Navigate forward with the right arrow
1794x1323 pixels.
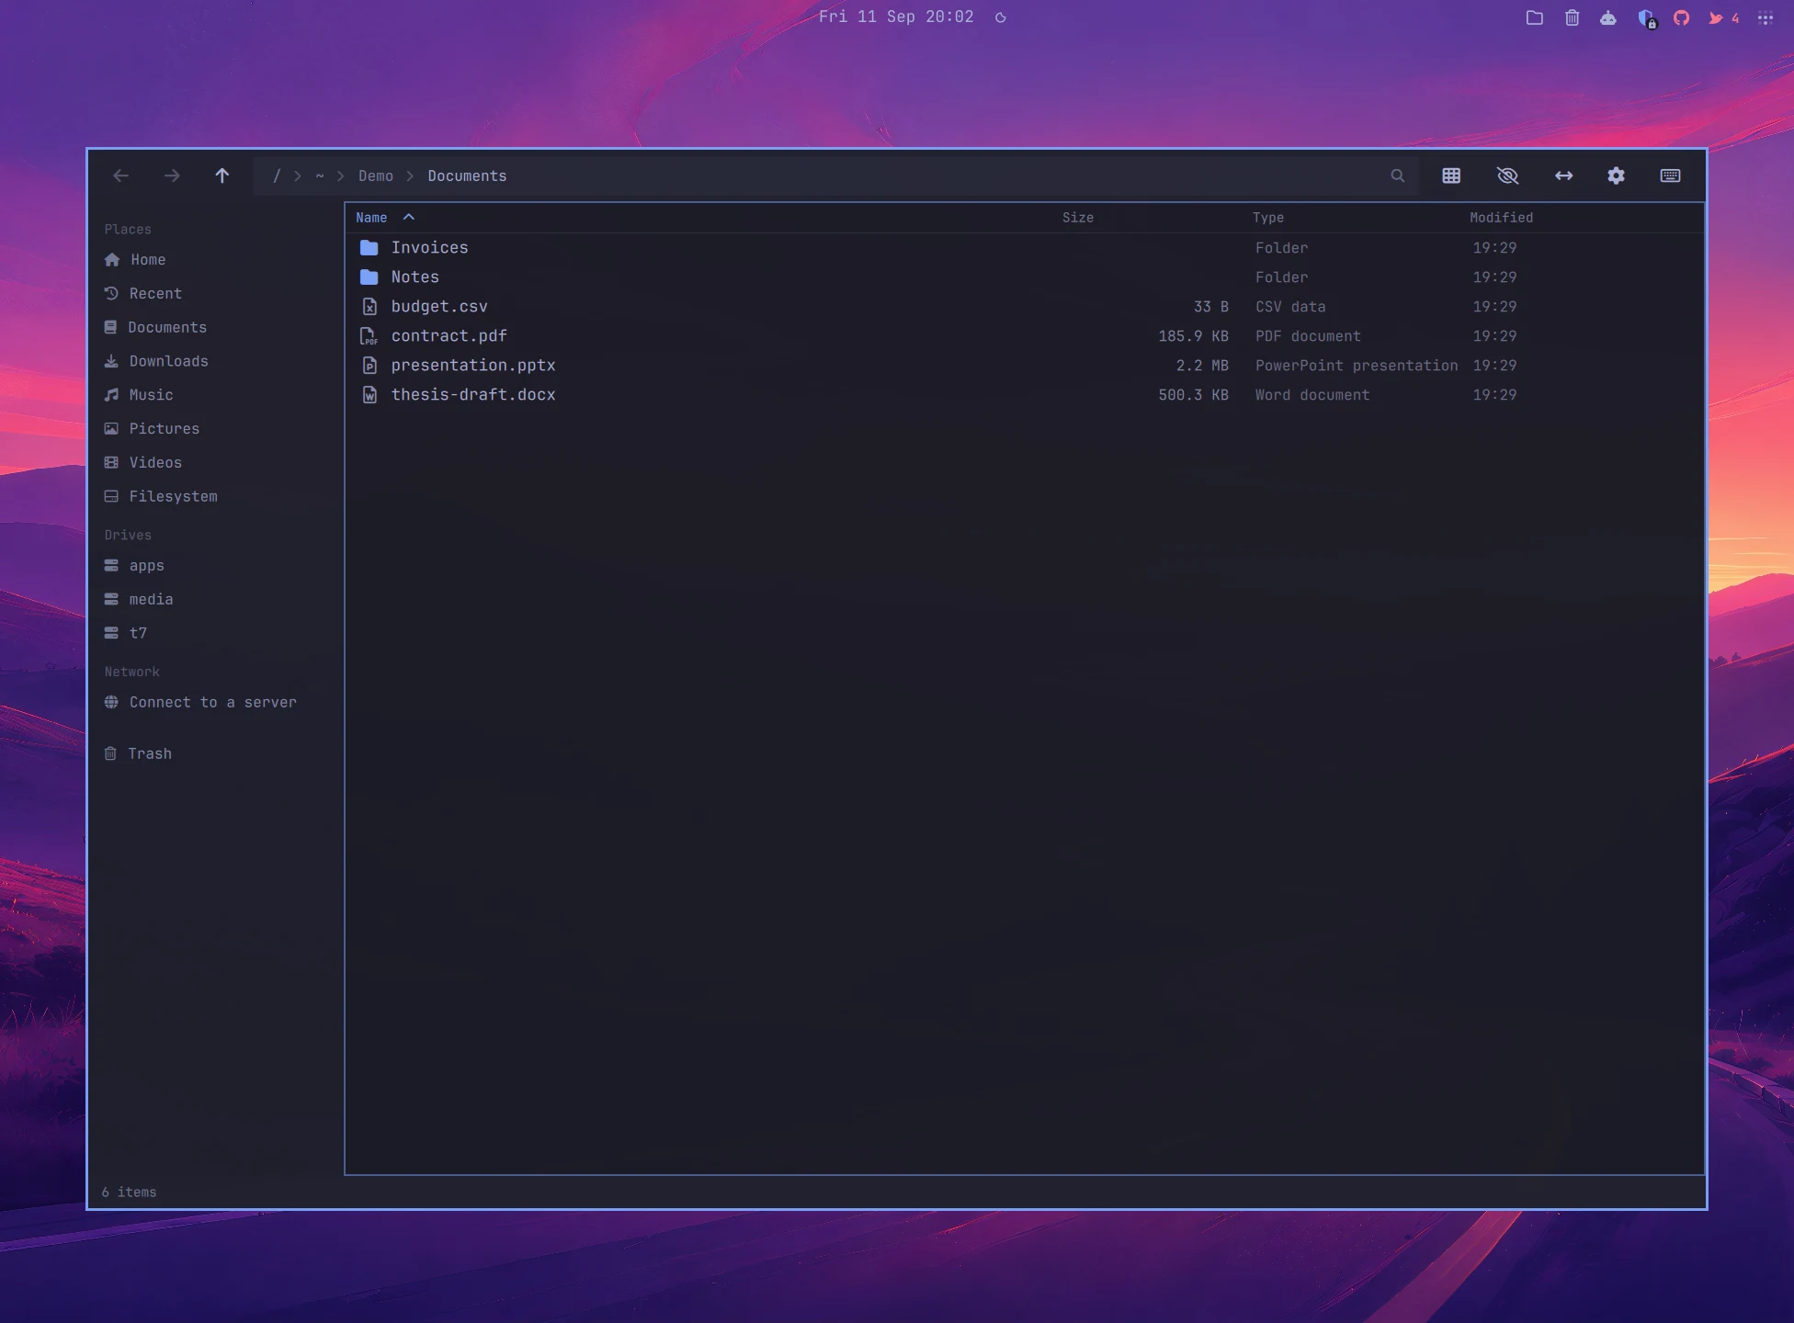[x=172, y=175]
